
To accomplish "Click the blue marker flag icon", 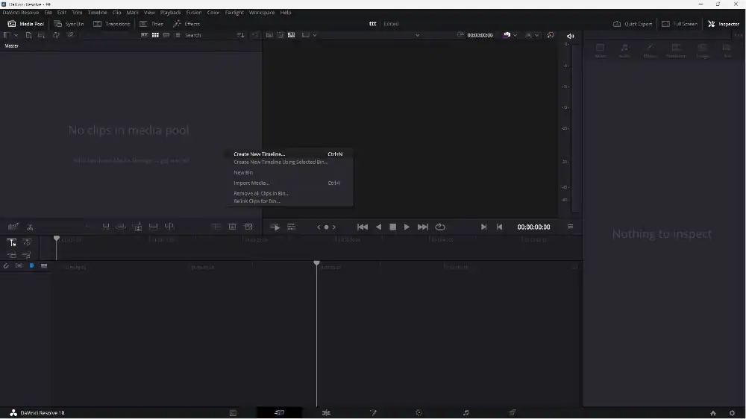I will click(x=31, y=266).
